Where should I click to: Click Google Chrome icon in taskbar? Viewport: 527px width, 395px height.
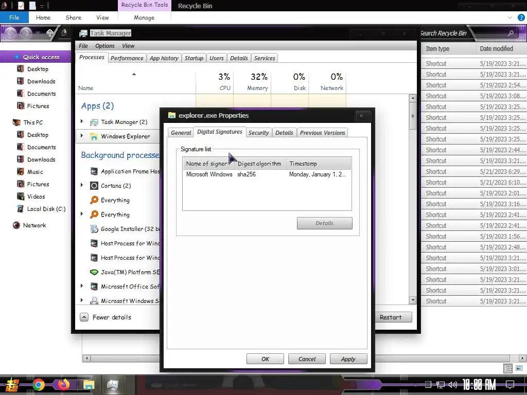(38, 385)
